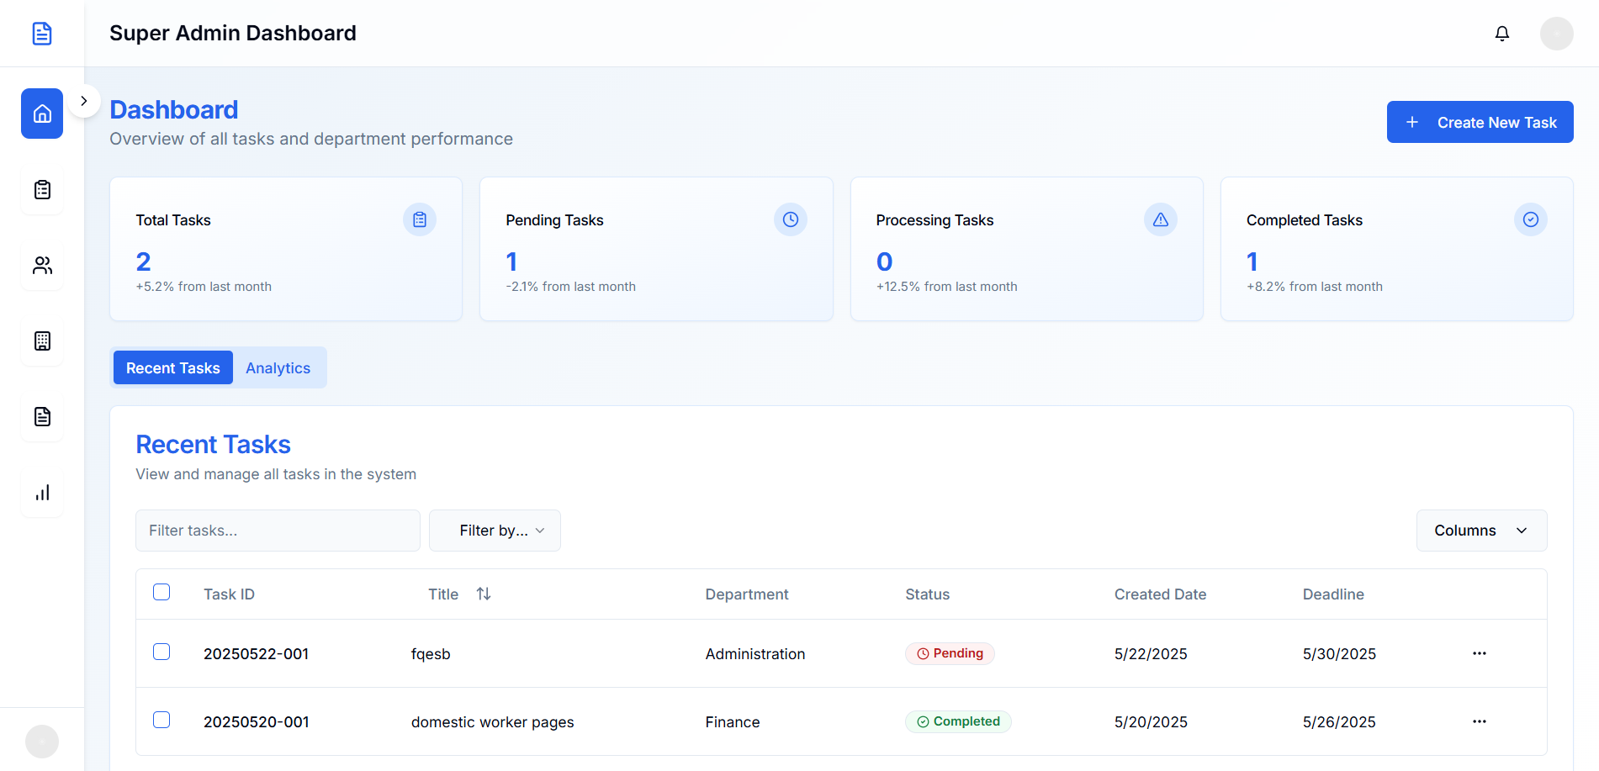Click the warning icon on Processing Tasks card
Viewport: 1599px width, 771px height.
tap(1161, 219)
